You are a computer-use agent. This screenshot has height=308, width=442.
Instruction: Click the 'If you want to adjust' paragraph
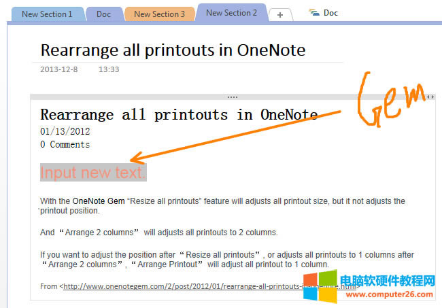tap(227, 260)
